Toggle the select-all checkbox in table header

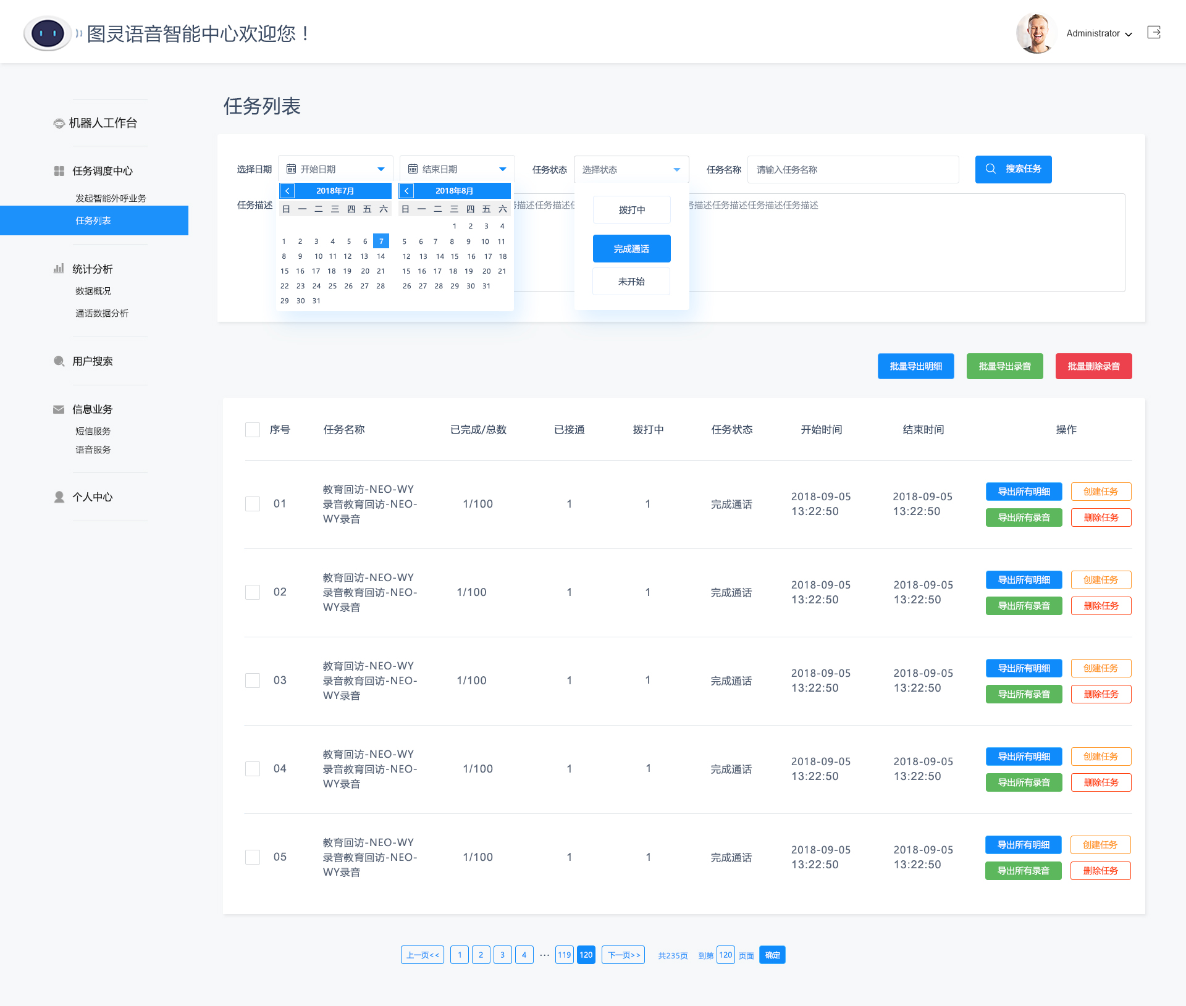pos(253,430)
